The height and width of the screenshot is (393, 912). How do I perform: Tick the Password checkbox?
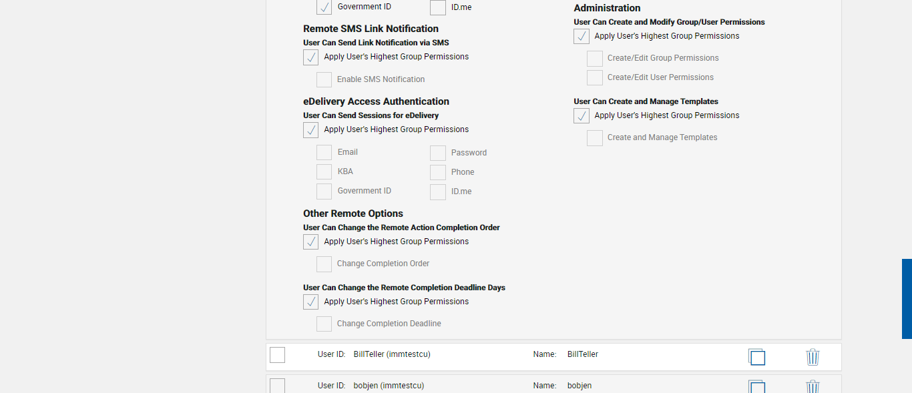(437, 153)
